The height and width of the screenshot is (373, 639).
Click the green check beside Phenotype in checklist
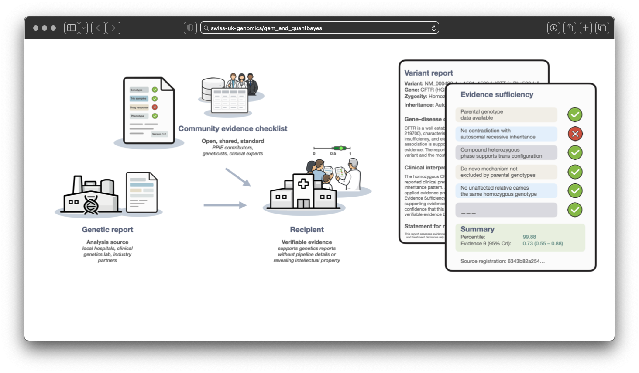(155, 116)
